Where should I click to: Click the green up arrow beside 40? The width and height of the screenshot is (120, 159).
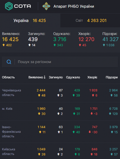point(74,132)
